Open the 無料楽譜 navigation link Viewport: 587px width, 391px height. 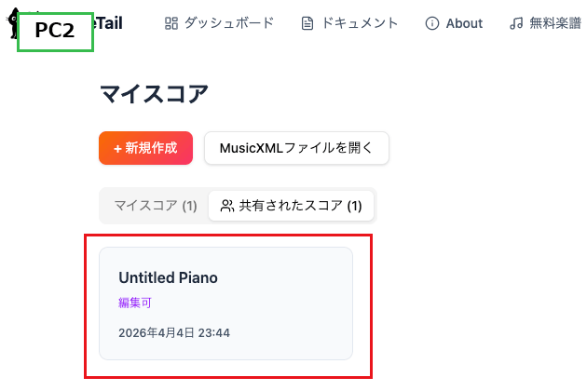coord(557,23)
